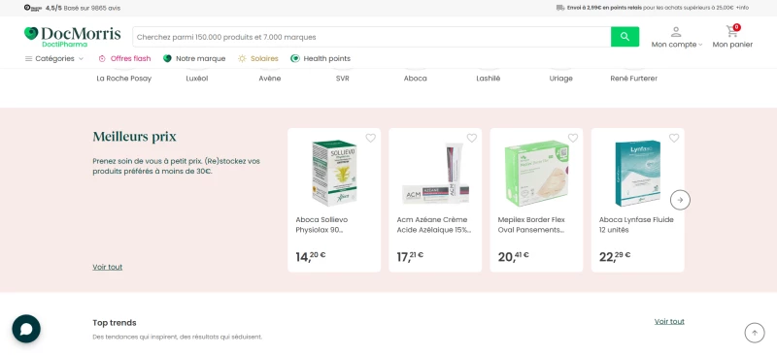This screenshot has width=777, height=355.
Task: Focus the product search input field
Action: pos(372,37)
